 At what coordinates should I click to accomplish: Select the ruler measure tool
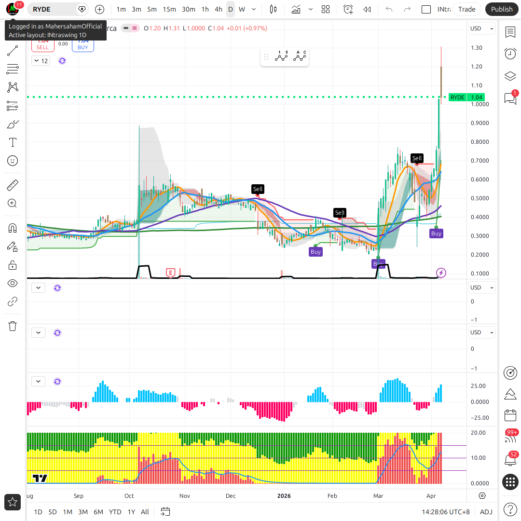click(13, 185)
